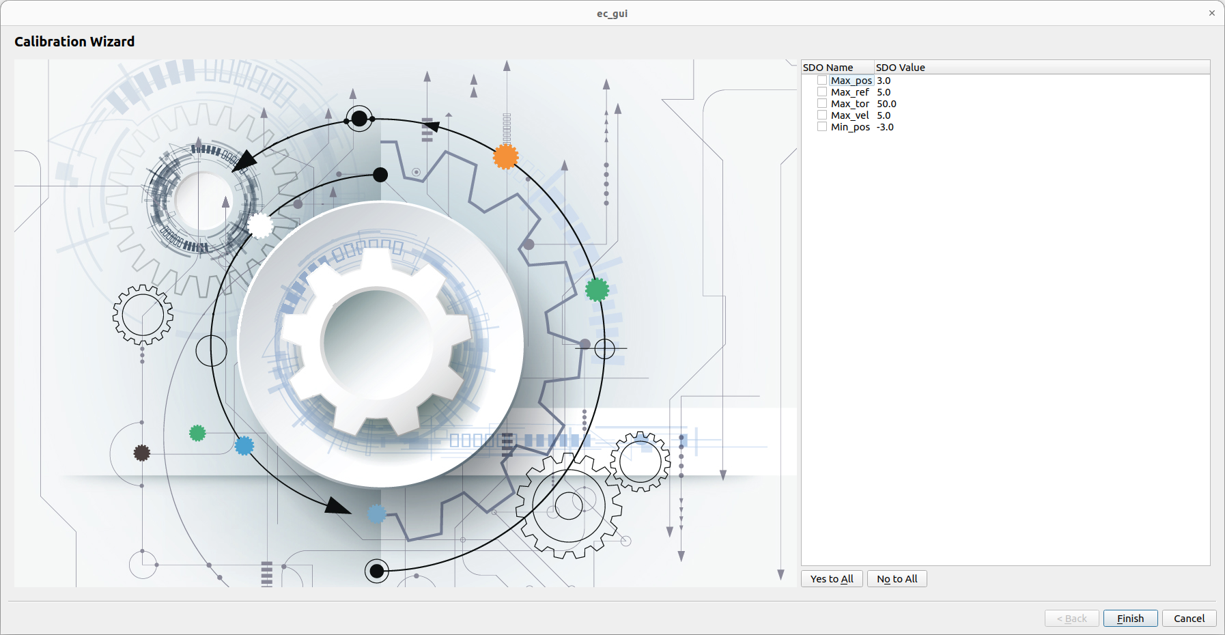This screenshot has width=1225, height=635.
Task: Select the Max_vel row label
Action: [x=850, y=115]
